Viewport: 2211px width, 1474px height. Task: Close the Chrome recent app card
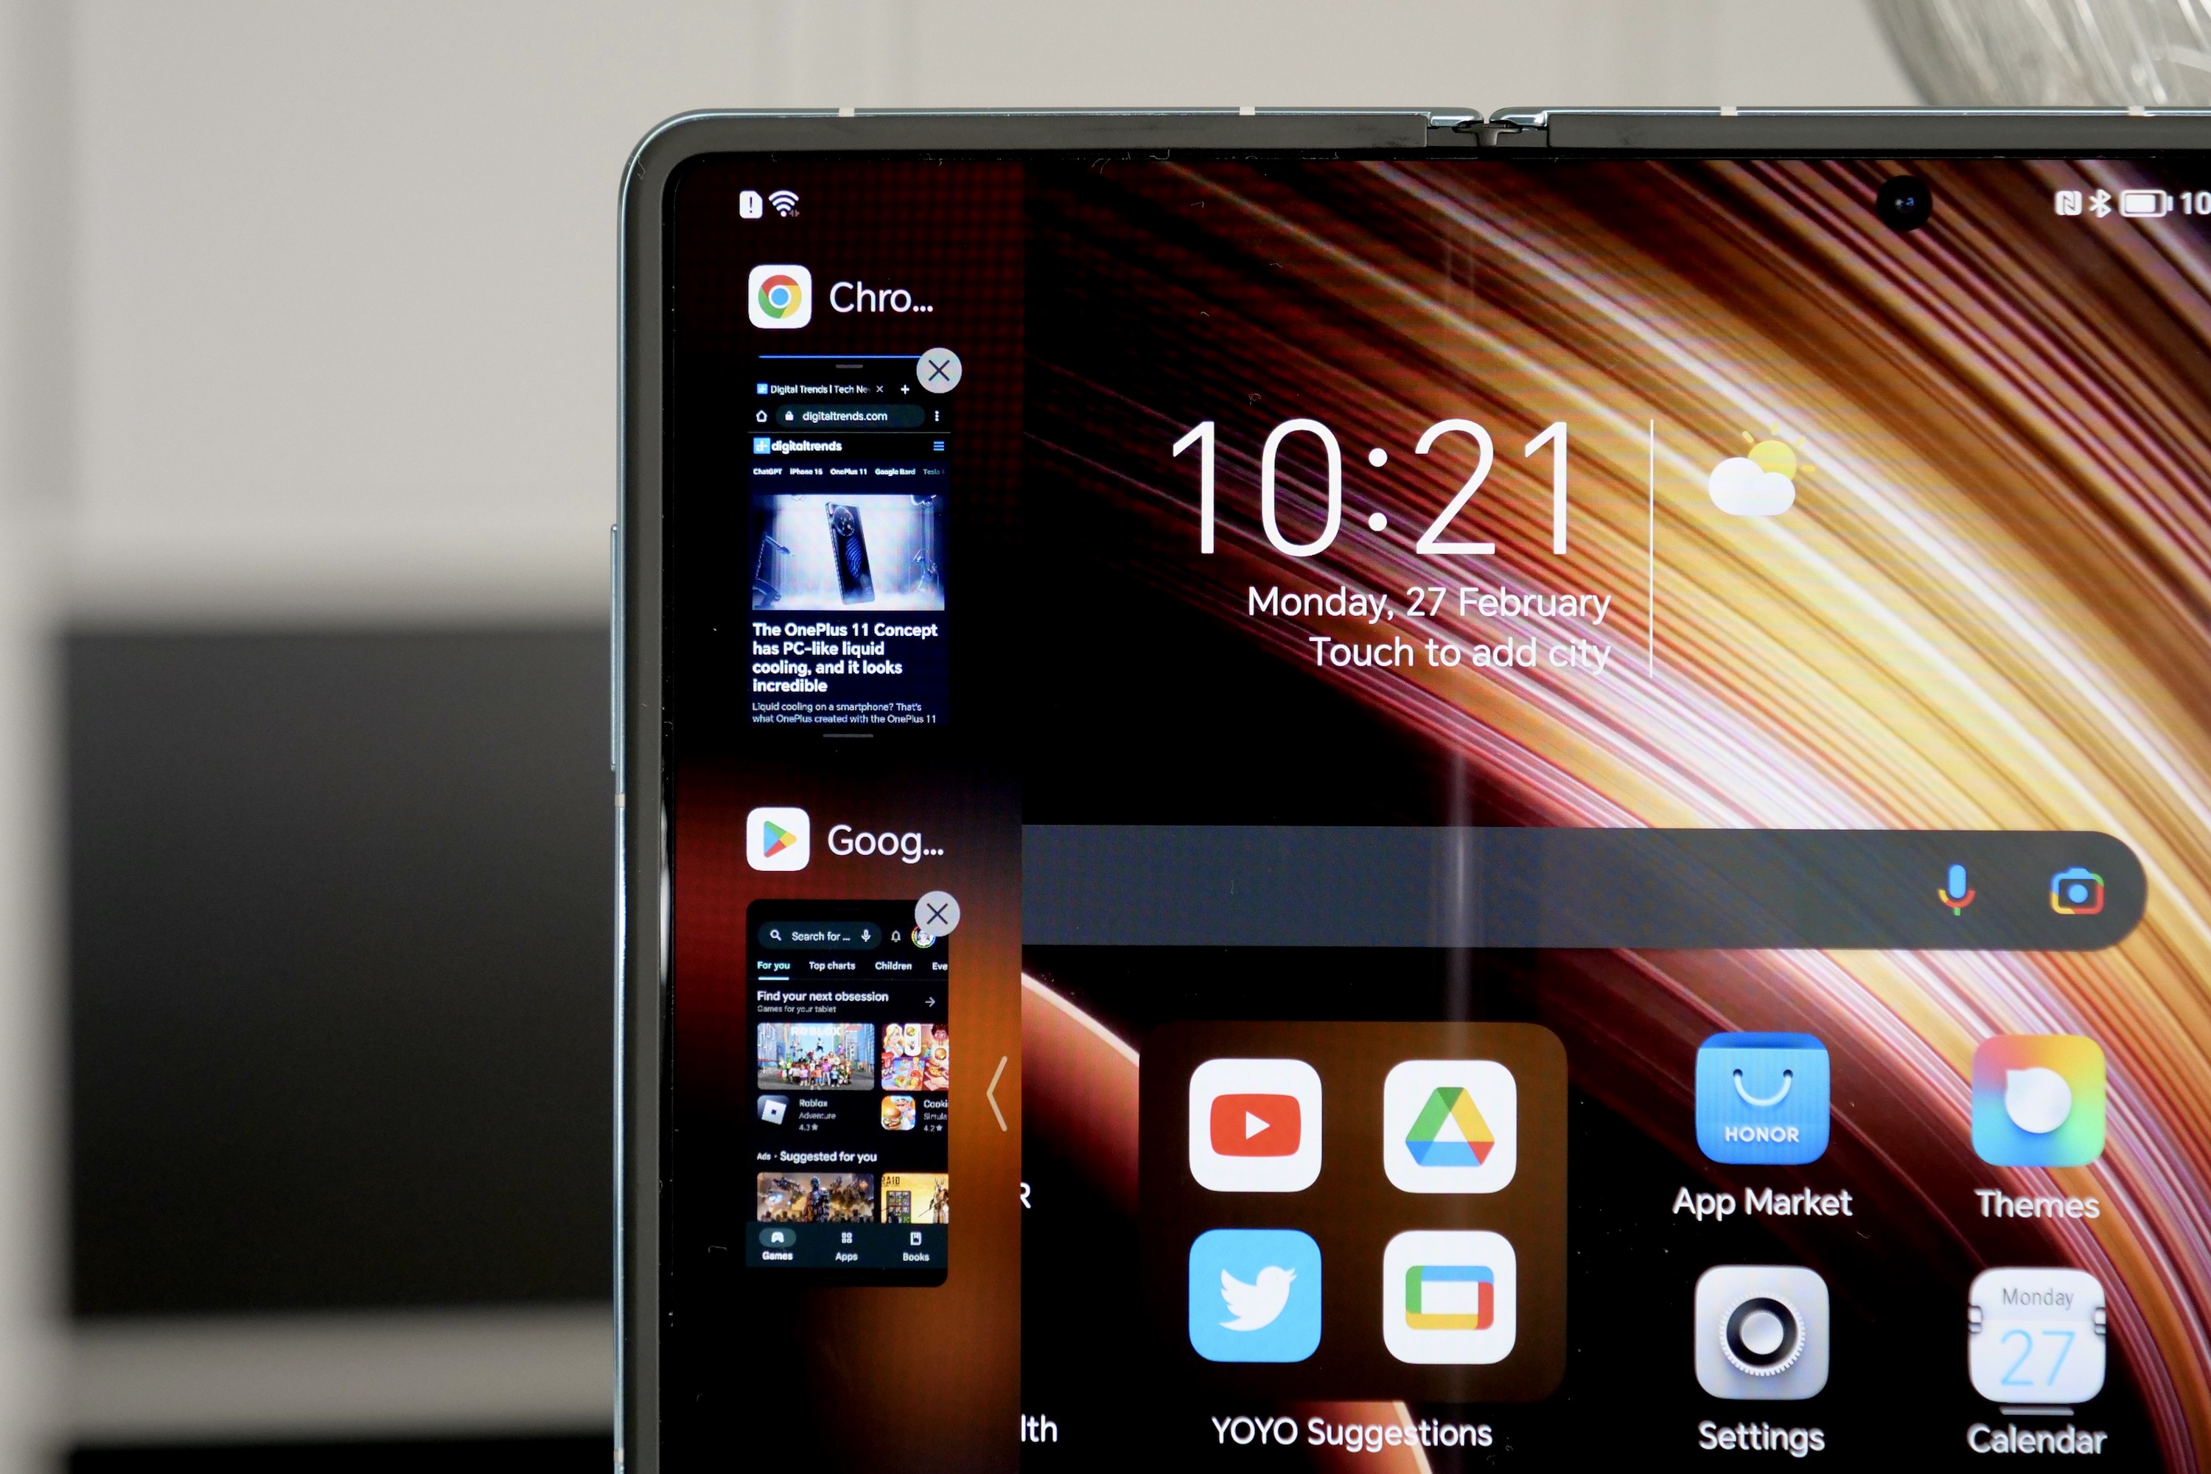943,367
